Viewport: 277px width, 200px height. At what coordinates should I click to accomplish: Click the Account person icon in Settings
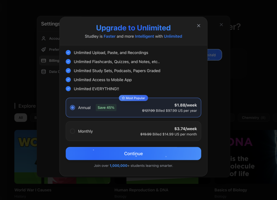point(44,39)
